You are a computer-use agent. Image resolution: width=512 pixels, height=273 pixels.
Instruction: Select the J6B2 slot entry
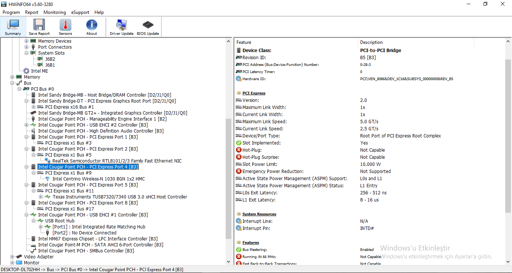[50, 59]
